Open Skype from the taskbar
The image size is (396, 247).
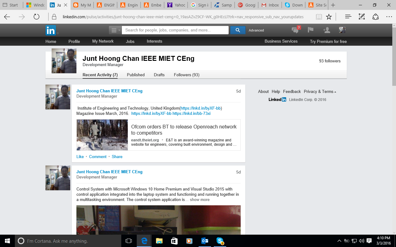click(220, 241)
